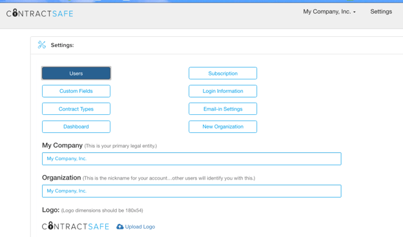Select the Dashboard settings button

click(x=76, y=127)
